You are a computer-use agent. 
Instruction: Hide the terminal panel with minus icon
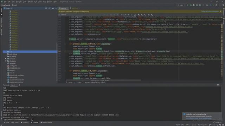[221, 85]
